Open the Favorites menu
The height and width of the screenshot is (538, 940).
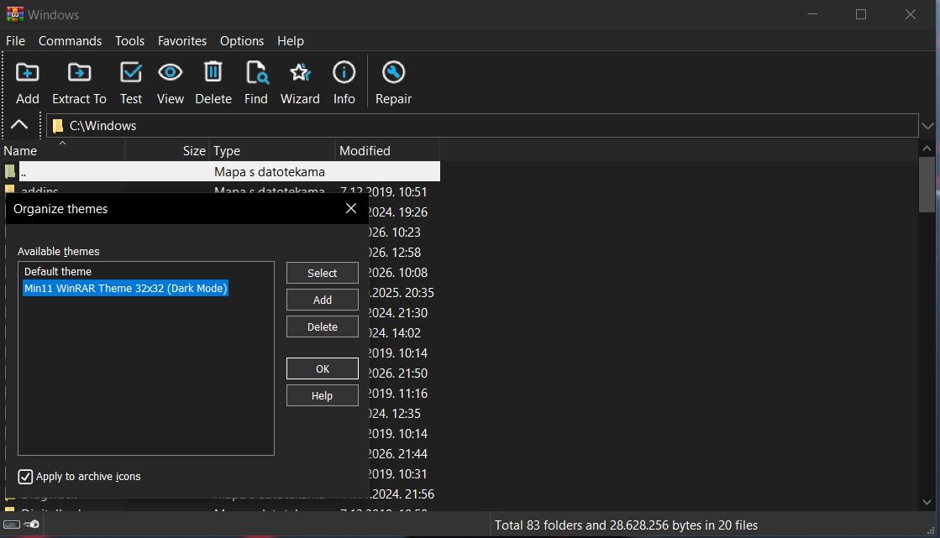(182, 41)
